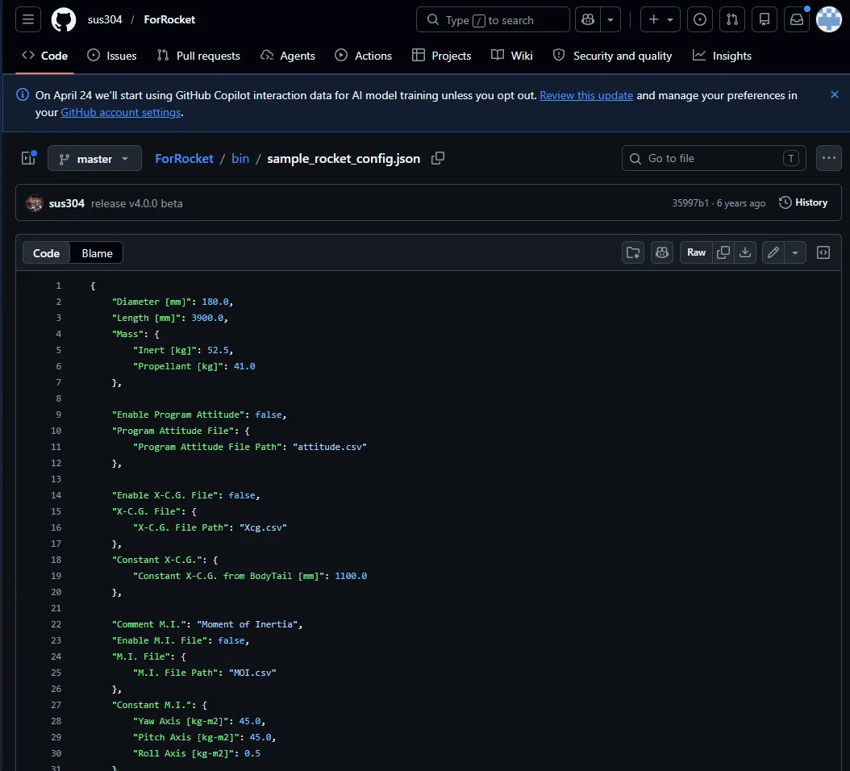Click the Review this update link

click(x=586, y=95)
